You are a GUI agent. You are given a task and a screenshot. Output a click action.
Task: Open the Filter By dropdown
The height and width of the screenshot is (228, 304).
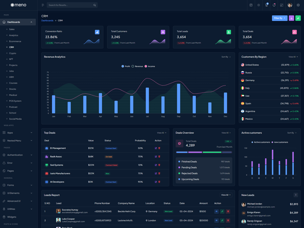279,18
